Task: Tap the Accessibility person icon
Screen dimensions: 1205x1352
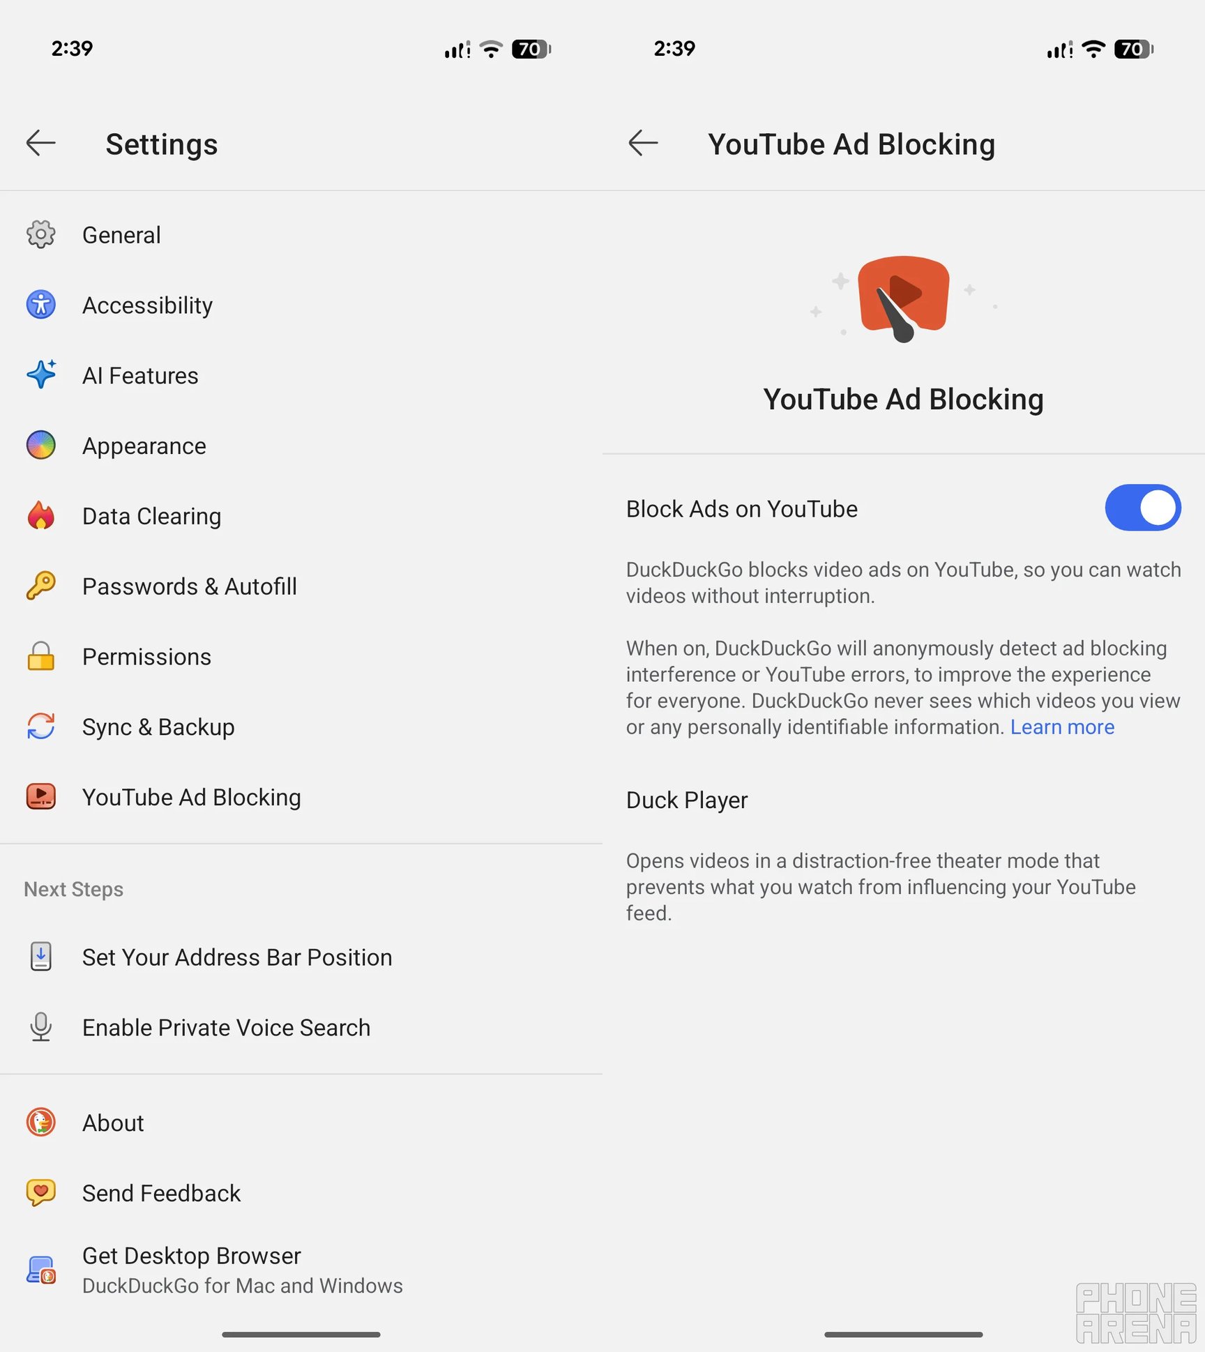Action: (40, 305)
